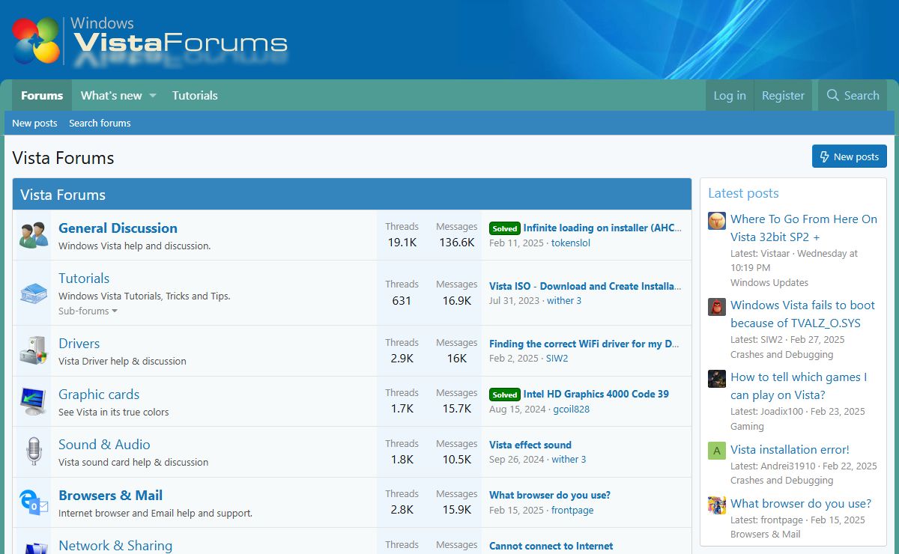Open thread Intel HD Graphics 4000 Code 39
The image size is (899, 554).
point(596,394)
